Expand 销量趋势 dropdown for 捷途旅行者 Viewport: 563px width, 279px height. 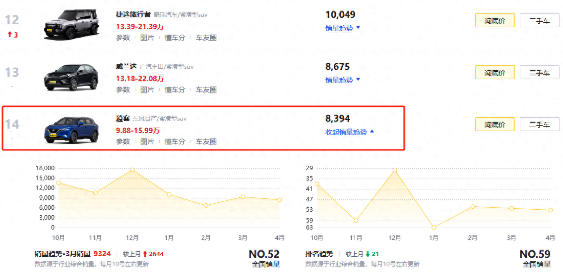pyautogui.click(x=342, y=28)
